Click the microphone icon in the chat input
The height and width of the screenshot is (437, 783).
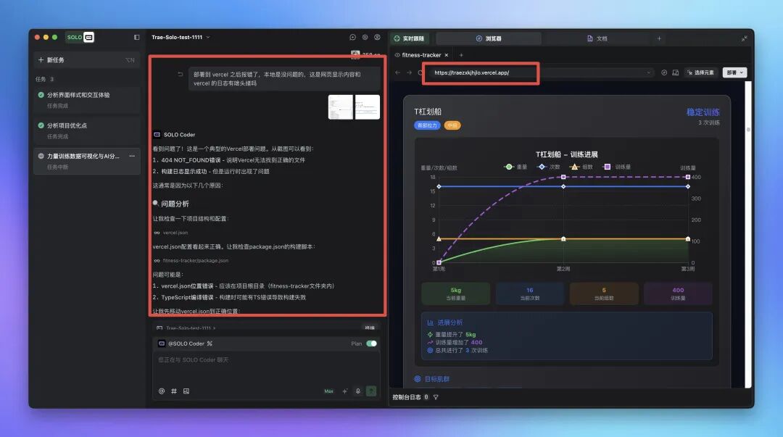tap(358, 391)
